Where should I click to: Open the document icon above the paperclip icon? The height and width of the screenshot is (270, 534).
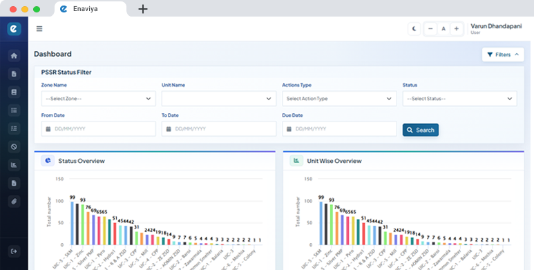point(14,183)
